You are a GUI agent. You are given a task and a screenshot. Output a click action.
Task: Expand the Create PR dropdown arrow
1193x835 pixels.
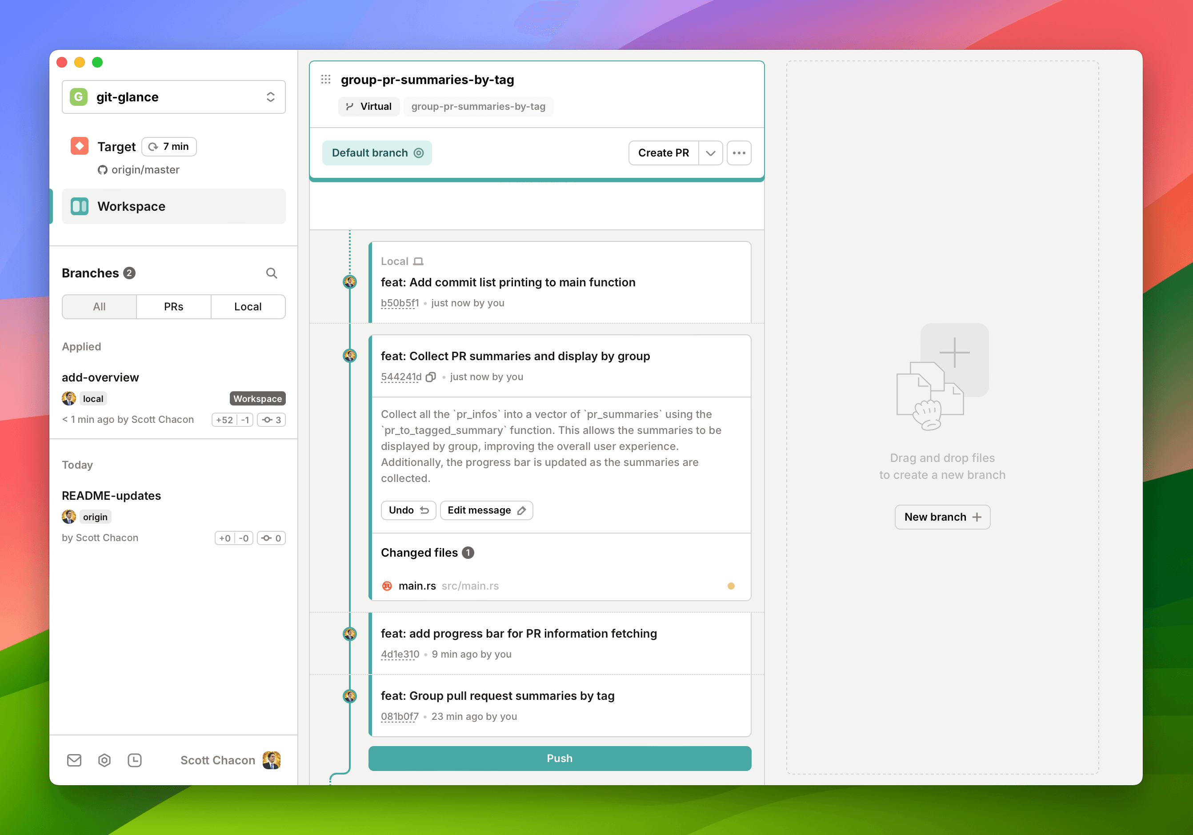(x=710, y=153)
